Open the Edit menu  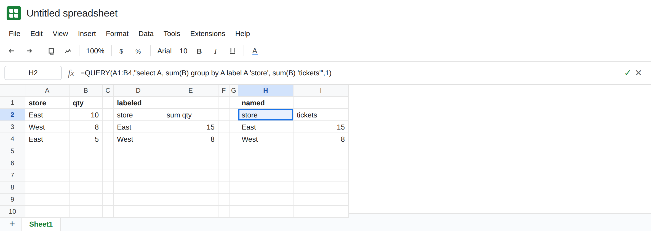click(x=36, y=34)
